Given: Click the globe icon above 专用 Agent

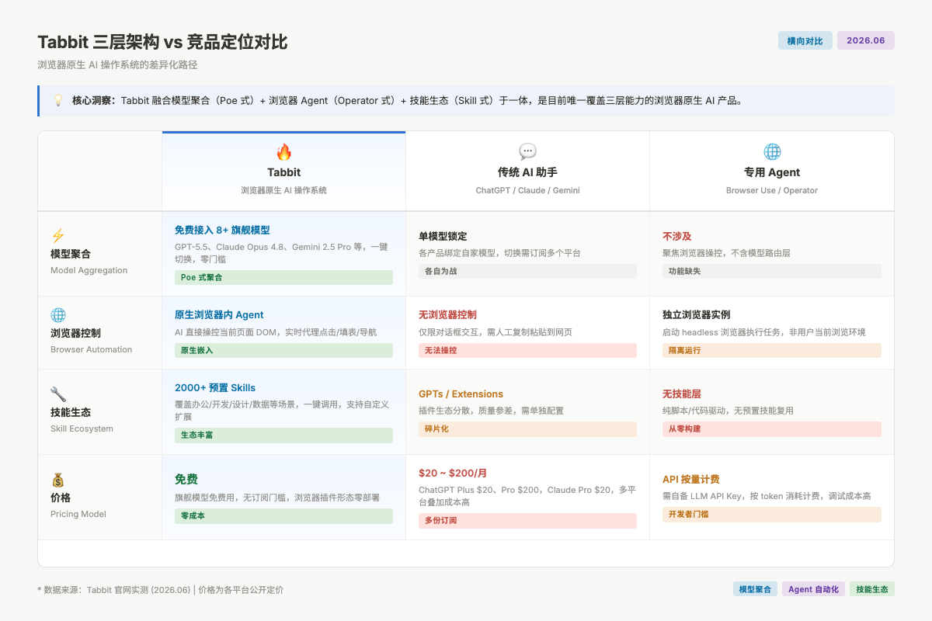Looking at the screenshot, I should [x=772, y=152].
